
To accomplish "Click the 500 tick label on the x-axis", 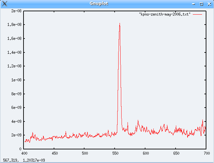I will tap(85, 153).
